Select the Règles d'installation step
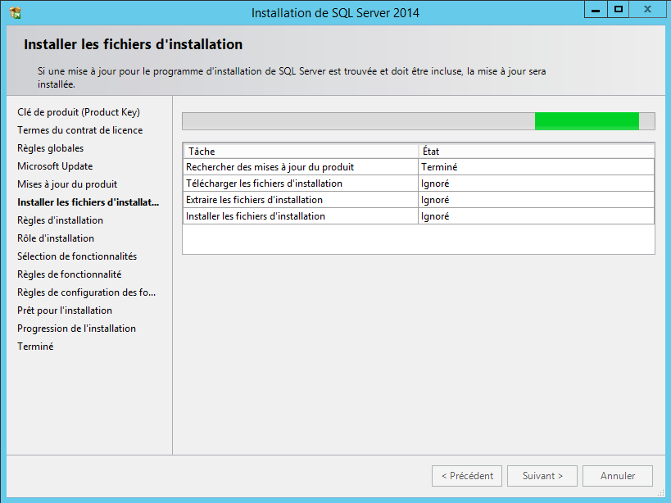This screenshot has height=503, width=671. pyautogui.click(x=61, y=220)
